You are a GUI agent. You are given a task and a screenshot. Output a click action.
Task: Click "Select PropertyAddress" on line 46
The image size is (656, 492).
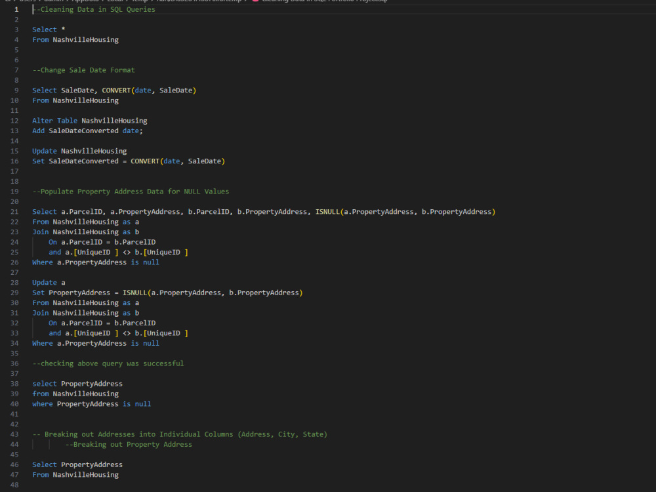coord(77,465)
